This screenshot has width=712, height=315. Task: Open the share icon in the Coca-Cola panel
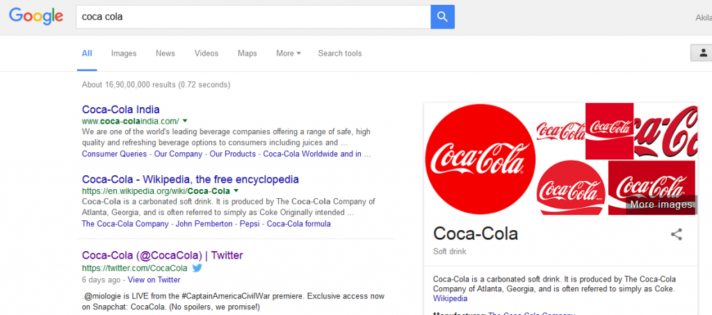tap(676, 234)
